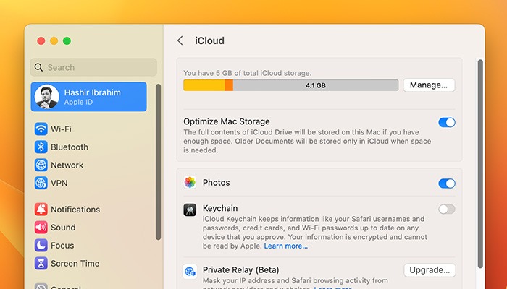Disable the Photos iCloud toggle
The width and height of the screenshot is (507, 289).
click(x=447, y=184)
